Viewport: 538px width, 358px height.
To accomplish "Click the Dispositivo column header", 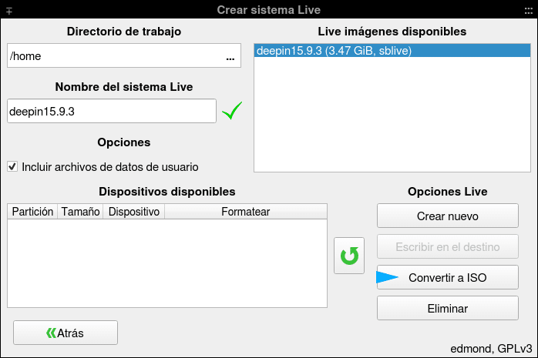I will (134, 212).
